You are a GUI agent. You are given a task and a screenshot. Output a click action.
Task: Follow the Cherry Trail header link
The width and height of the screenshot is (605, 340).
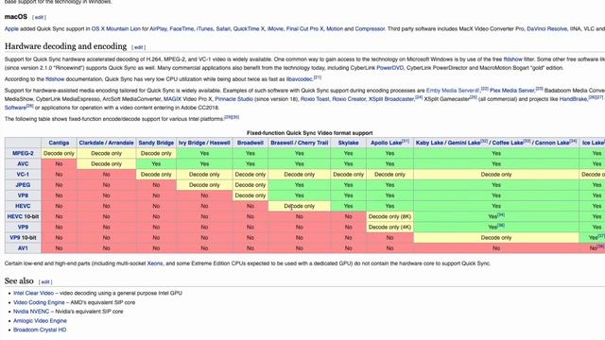tap(313, 143)
